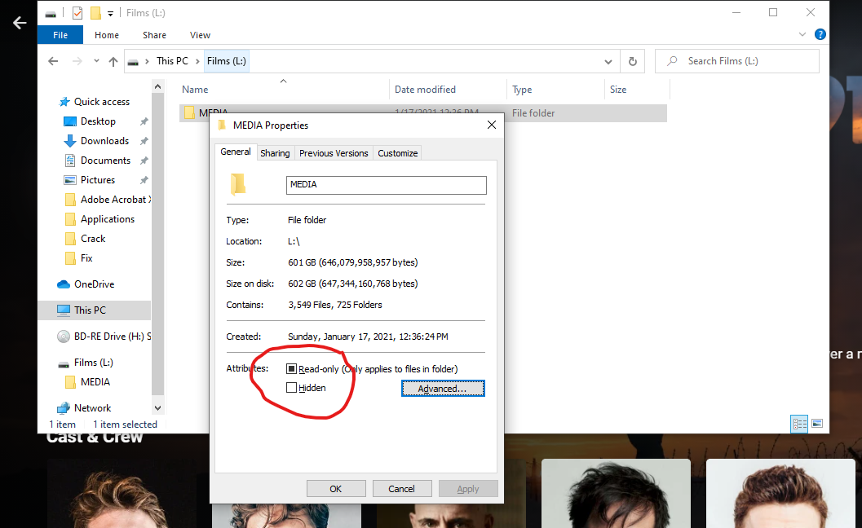Open the Crack folder in sidebar
The image size is (862, 528).
tap(93, 239)
